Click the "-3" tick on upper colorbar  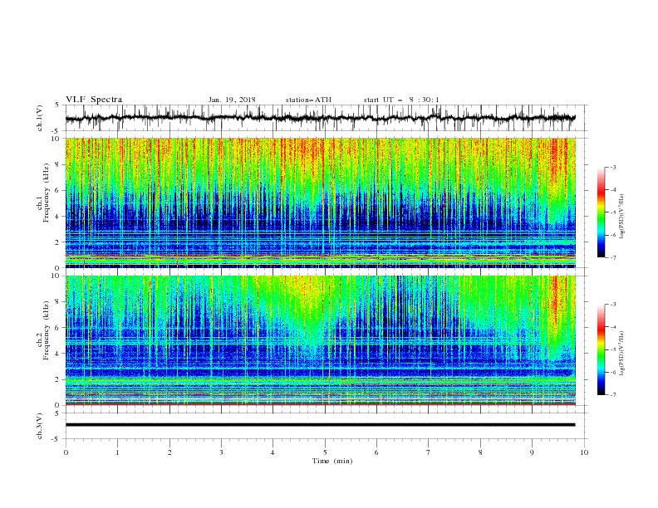(613, 167)
